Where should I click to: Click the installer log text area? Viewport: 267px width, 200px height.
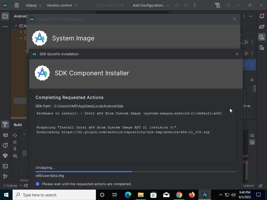coord(136,137)
